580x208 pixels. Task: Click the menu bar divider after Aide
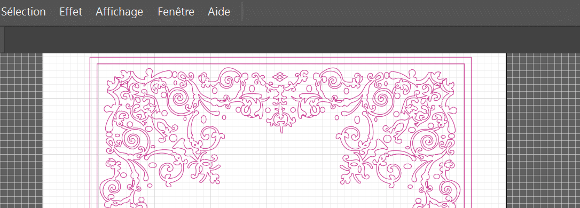(242, 11)
